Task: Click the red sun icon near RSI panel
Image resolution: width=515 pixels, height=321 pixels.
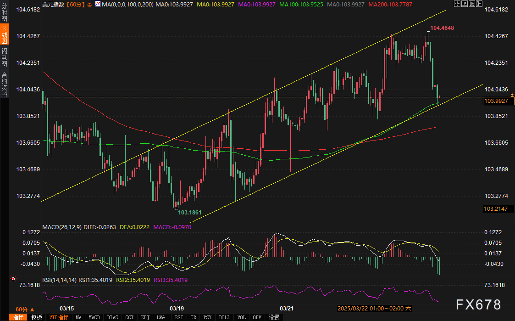Action: (13, 279)
